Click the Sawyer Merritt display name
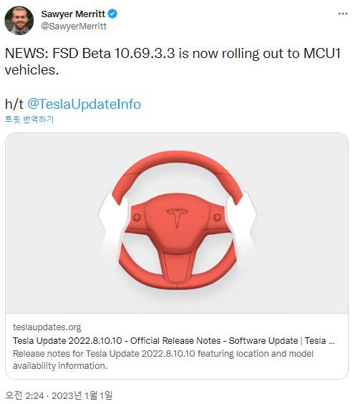This screenshot has height=404, width=353. click(x=73, y=14)
